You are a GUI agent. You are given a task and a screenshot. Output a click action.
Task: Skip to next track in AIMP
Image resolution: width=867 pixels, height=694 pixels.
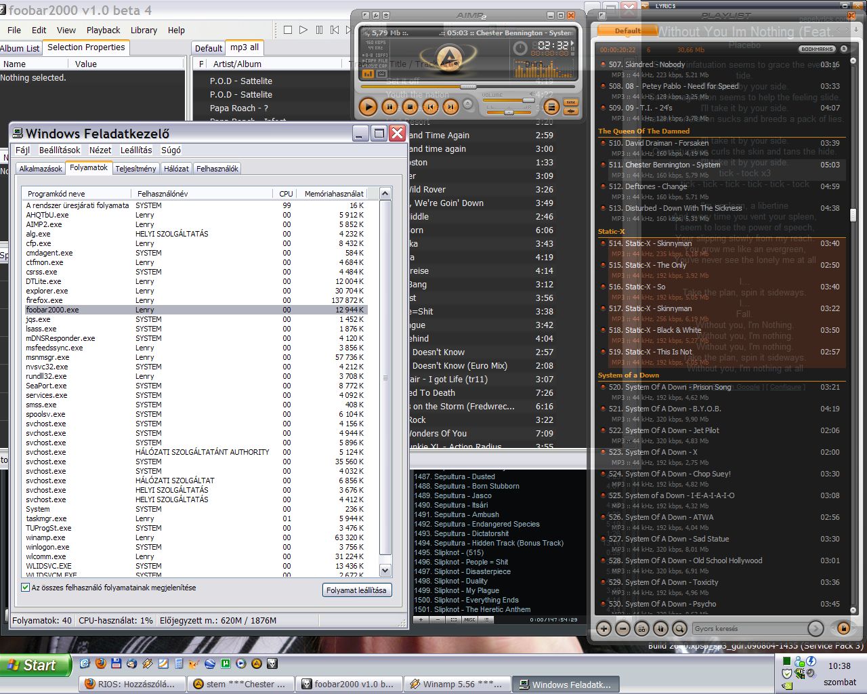(450, 107)
